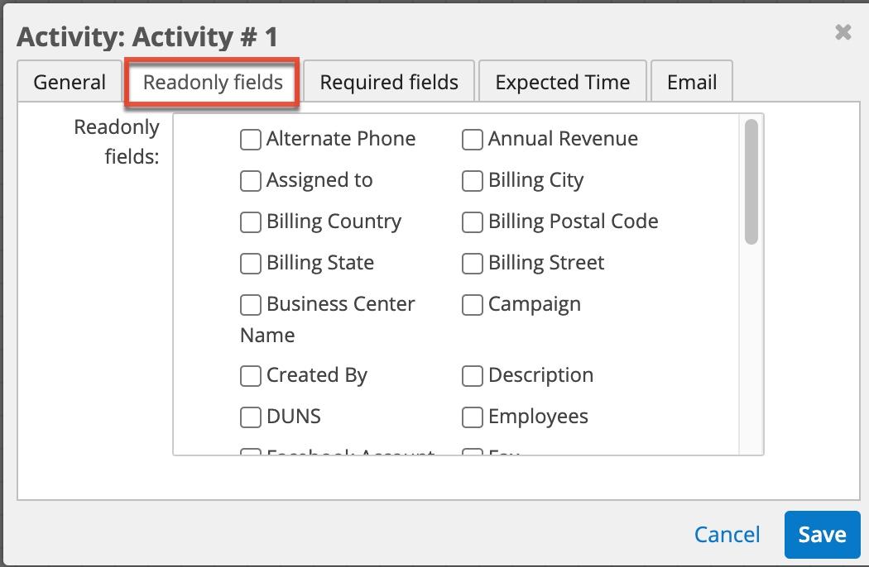Check the Business Center Name checkbox
The height and width of the screenshot is (567, 869).
(x=251, y=305)
